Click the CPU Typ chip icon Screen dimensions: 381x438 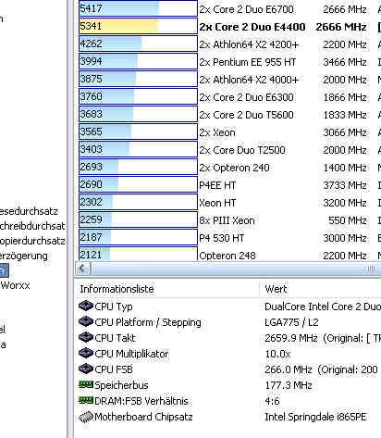pos(86,306)
